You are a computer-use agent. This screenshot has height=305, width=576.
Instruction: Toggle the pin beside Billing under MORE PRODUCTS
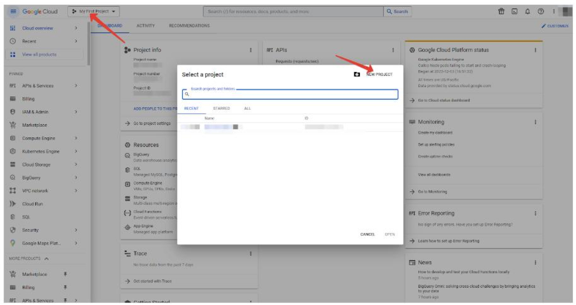click(x=66, y=288)
